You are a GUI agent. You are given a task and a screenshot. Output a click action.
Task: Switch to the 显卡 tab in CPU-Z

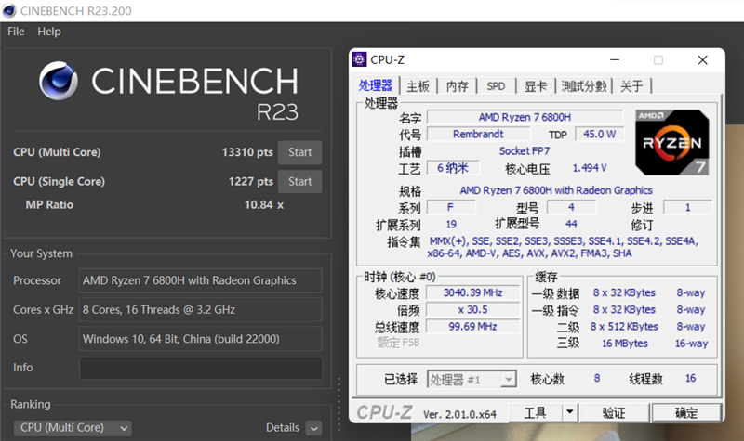click(536, 86)
